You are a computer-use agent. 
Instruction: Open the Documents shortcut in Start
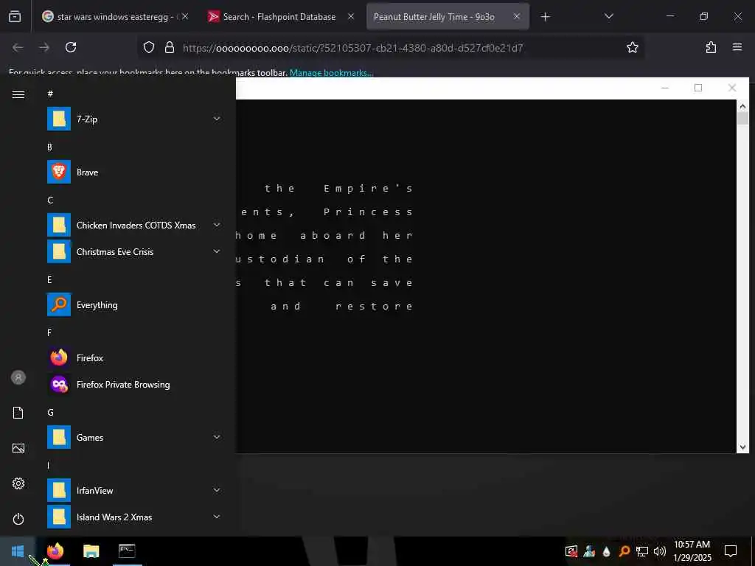pyautogui.click(x=18, y=413)
